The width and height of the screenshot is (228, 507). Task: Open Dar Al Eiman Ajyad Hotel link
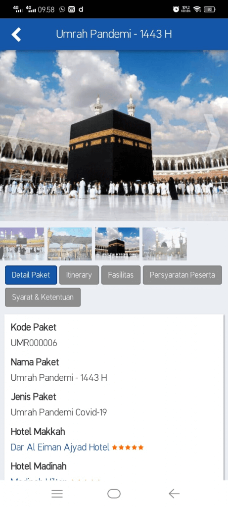[x=60, y=447]
